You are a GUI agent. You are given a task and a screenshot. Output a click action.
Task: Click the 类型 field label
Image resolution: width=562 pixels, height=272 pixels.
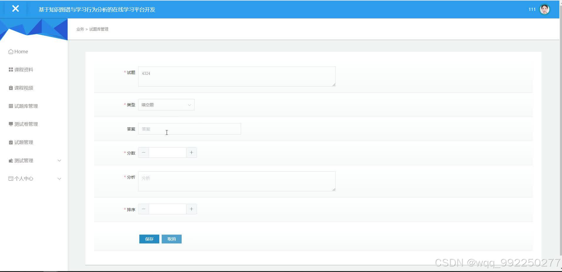[131, 105]
